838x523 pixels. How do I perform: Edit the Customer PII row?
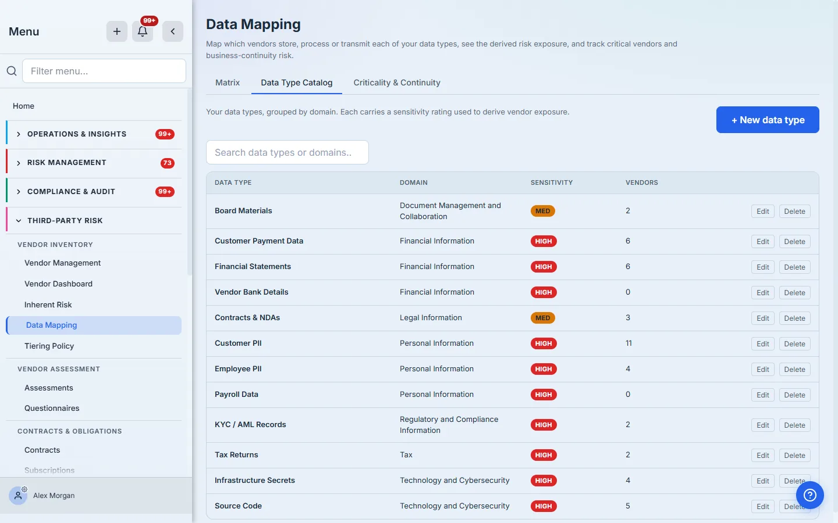pyautogui.click(x=763, y=344)
